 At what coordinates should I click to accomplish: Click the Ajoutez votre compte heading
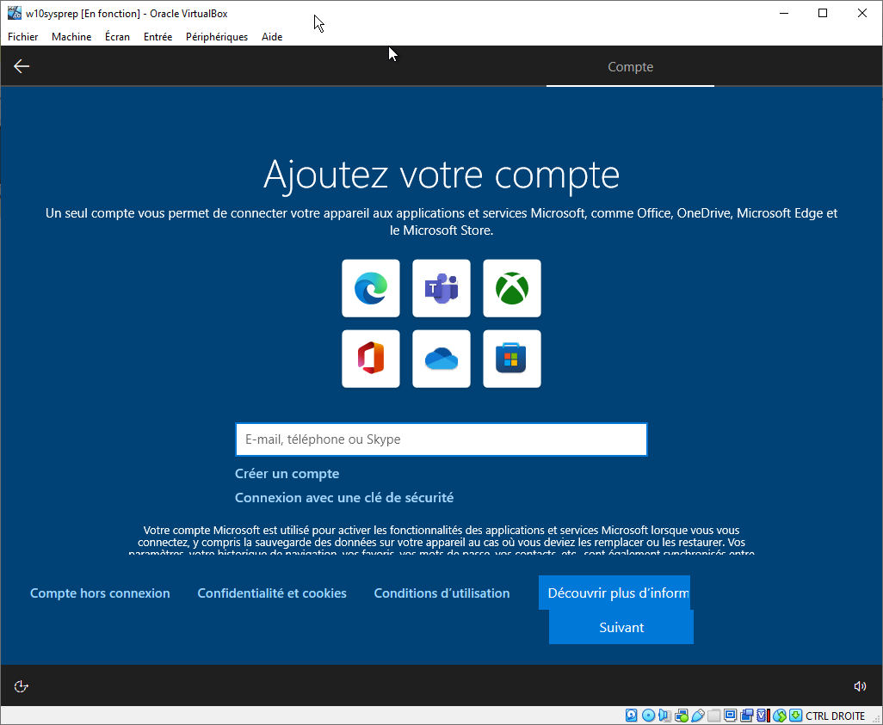[x=441, y=175]
